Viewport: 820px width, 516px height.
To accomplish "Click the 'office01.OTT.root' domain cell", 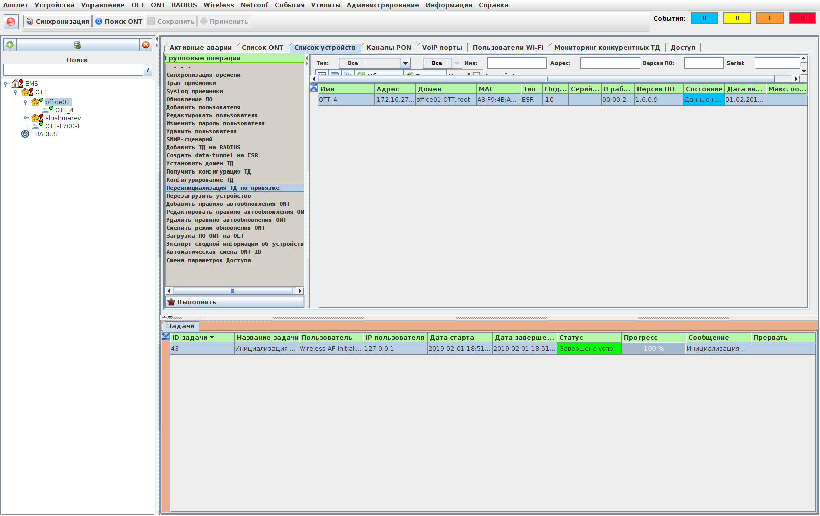I will click(x=445, y=99).
